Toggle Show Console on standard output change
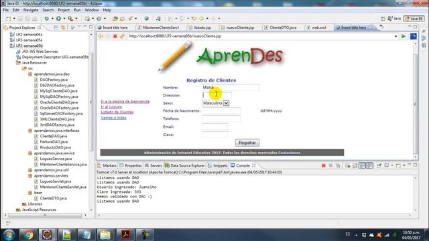Screen dimensions: 429x241 [362, 165]
